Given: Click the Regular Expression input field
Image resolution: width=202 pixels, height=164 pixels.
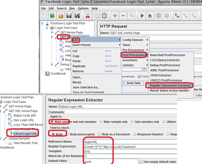Looking at the screenshot, I should [x=131, y=147].
